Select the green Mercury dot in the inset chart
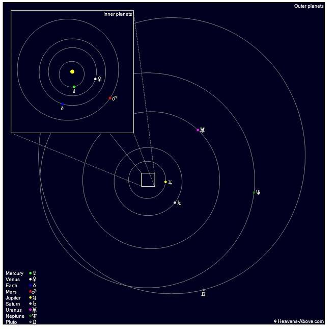 [x=74, y=87]
